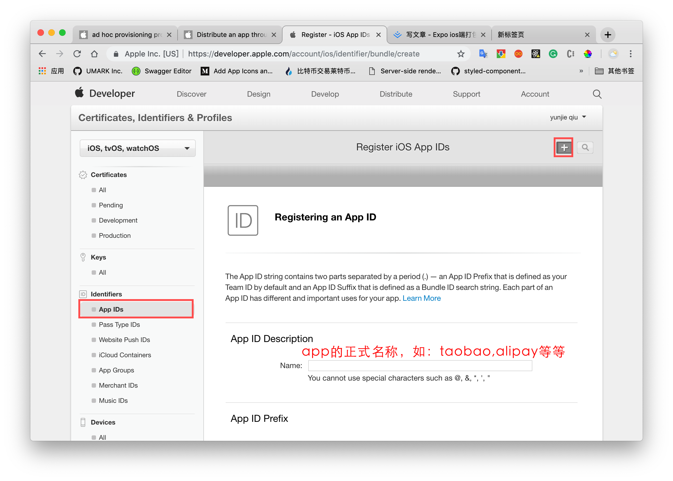Screen dimensions: 673x481
Task: Go to the home page icon
Action: tap(94, 54)
